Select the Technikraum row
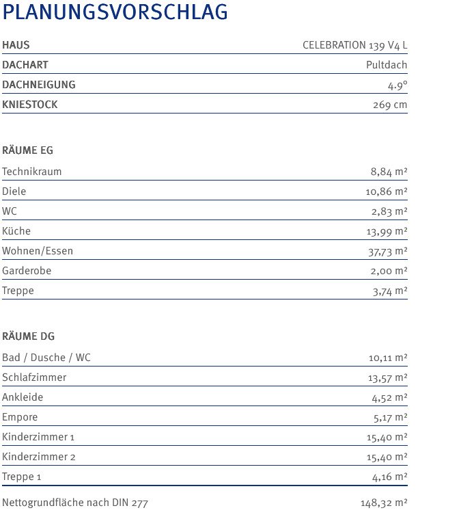 [205, 172]
